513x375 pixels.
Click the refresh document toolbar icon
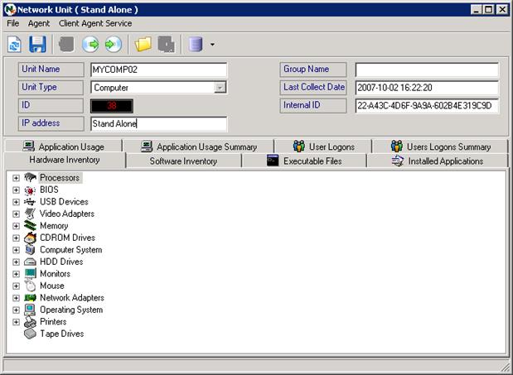click(15, 44)
